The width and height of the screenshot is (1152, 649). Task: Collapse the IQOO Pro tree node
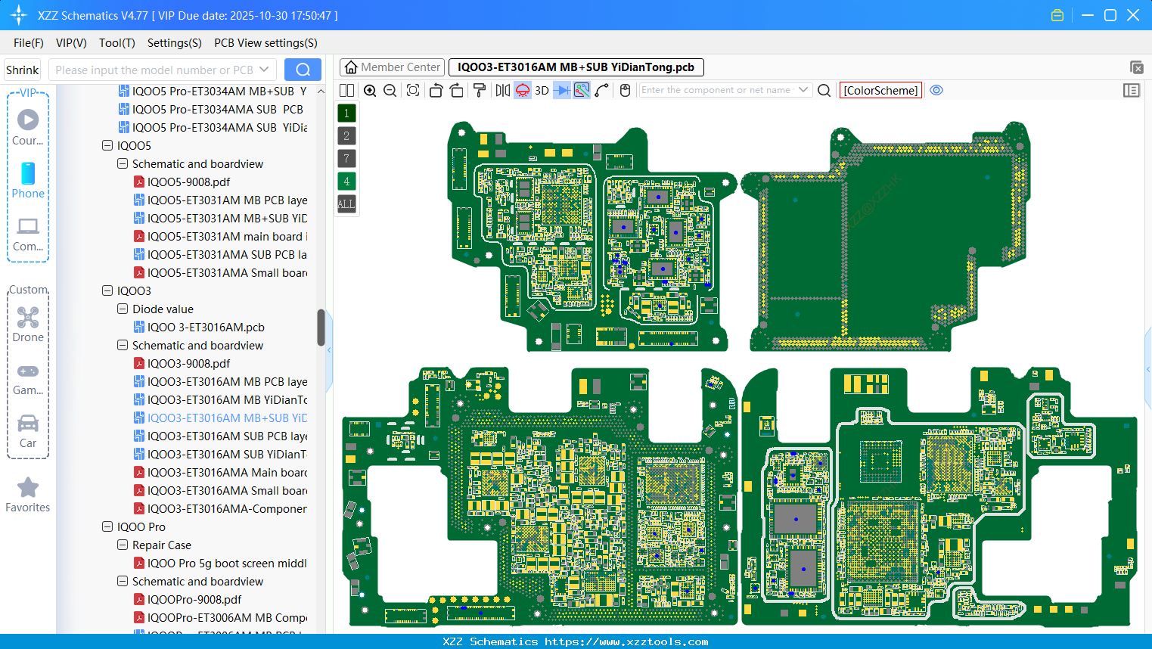click(x=107, y=526)
